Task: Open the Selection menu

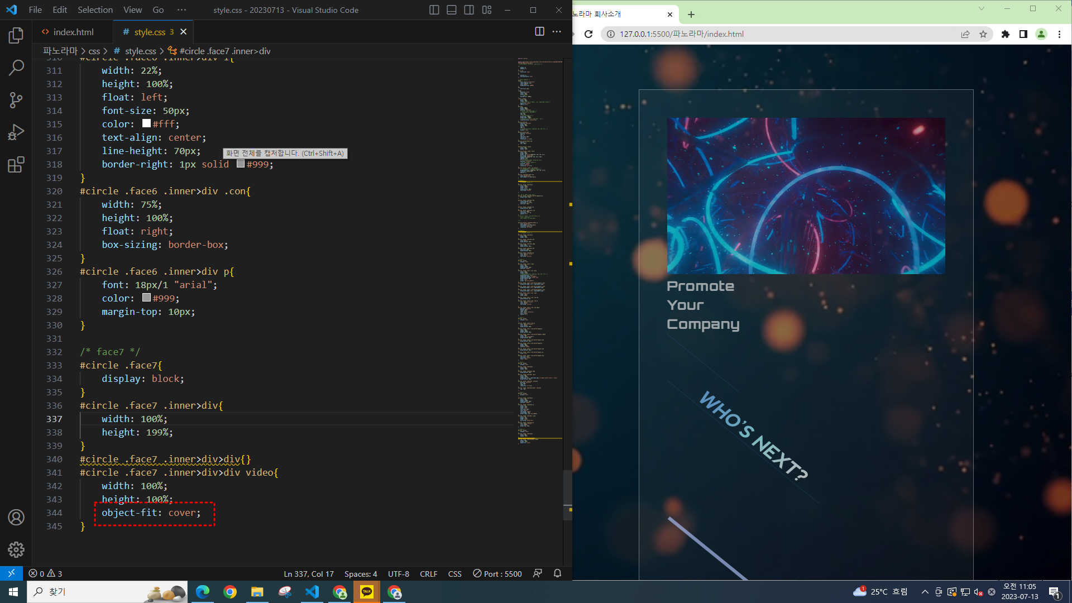Action: 95,10
